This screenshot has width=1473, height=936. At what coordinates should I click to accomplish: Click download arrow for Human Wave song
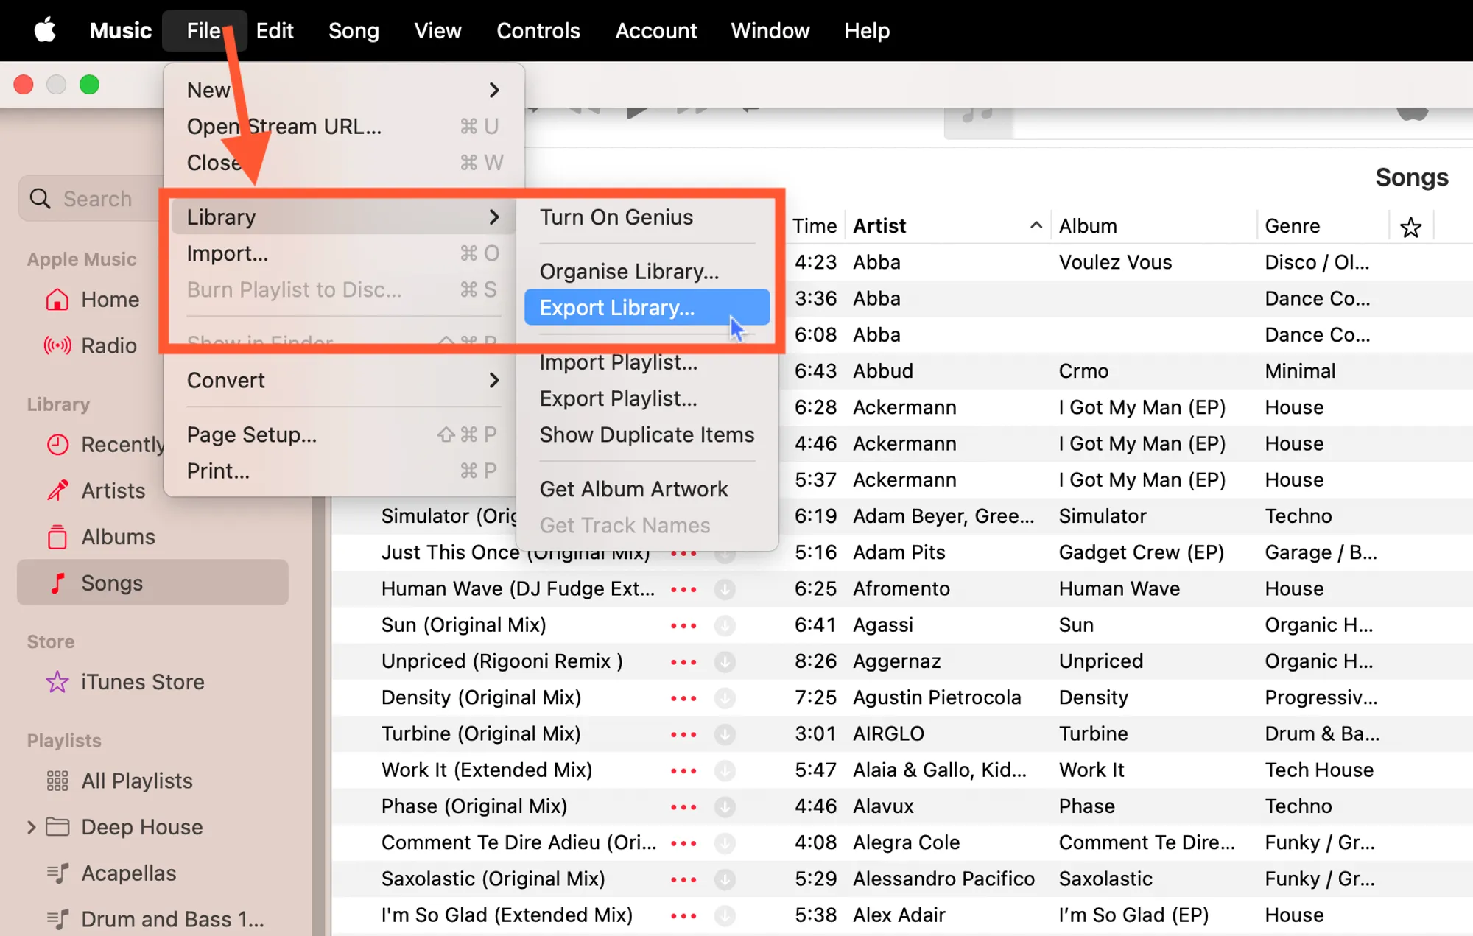[725, 589]
